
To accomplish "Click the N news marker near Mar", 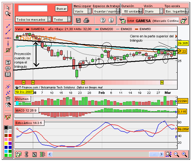I will point(162,83).
